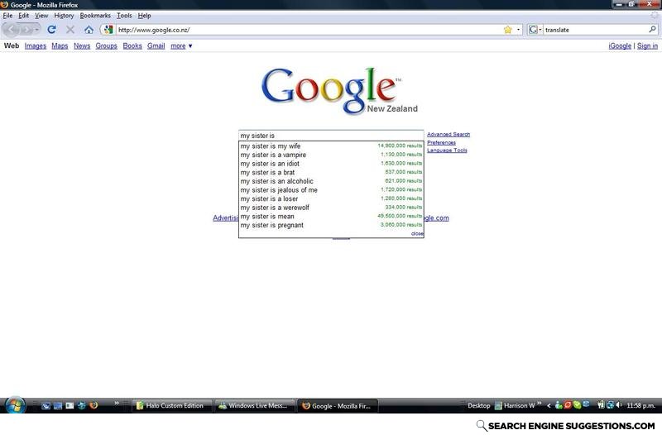Click close link in suggestions box
This screenshot has height=435, width=662.
[417, 233]
